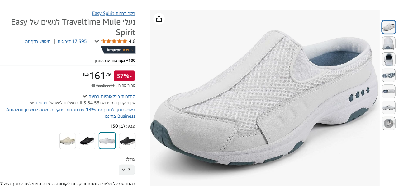Open the Amazon Business signup link

click(71, 113)
